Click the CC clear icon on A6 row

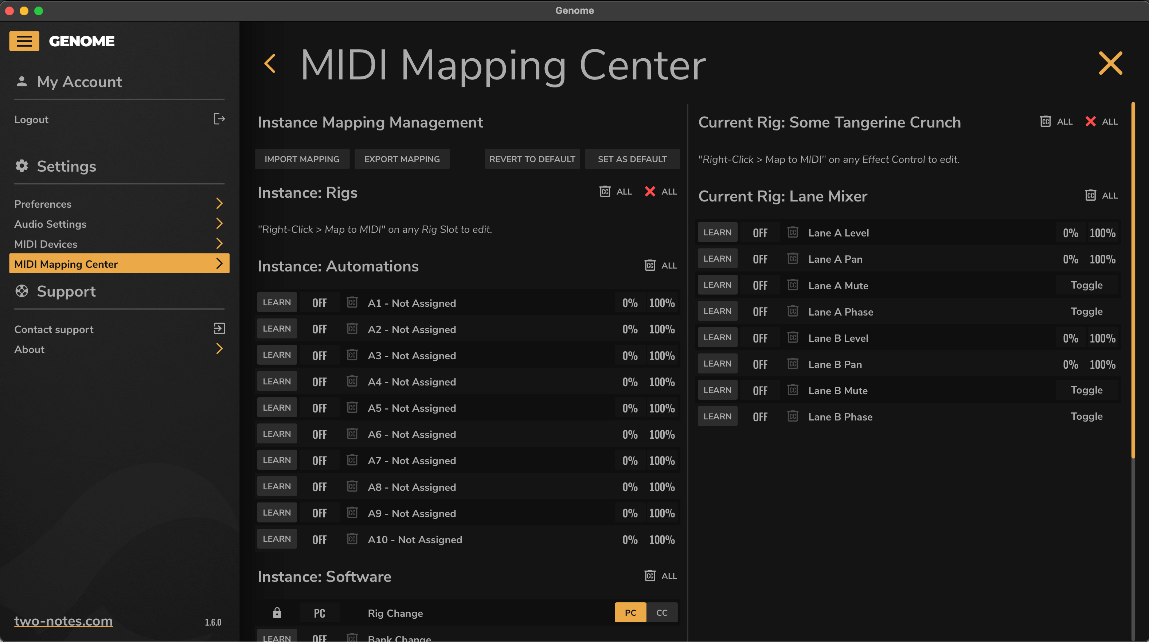coord(352,434)
